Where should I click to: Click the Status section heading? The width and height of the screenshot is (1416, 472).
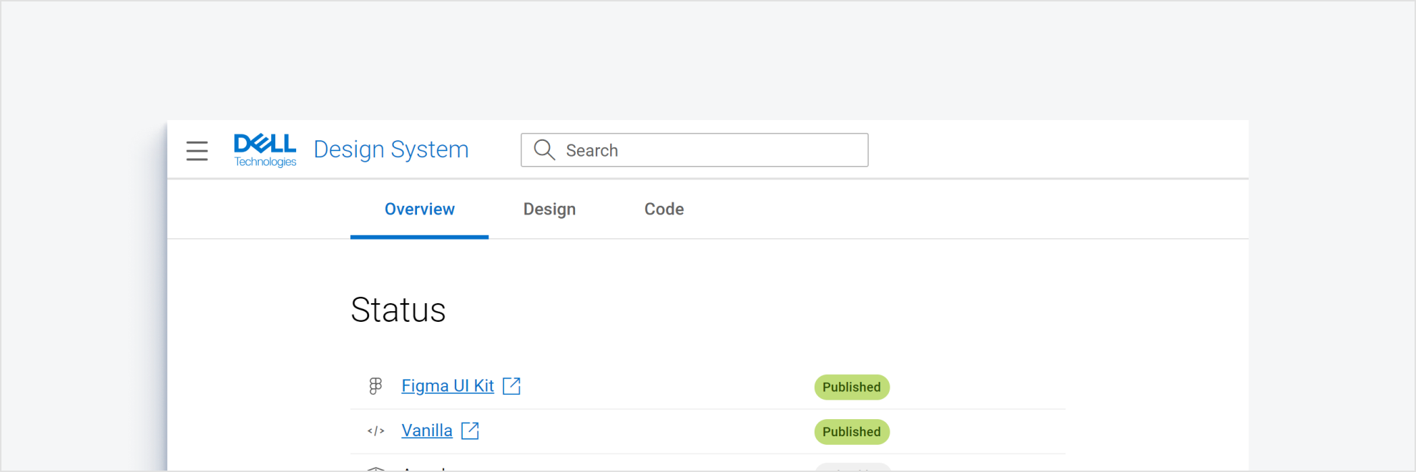[x=398, y=310]
